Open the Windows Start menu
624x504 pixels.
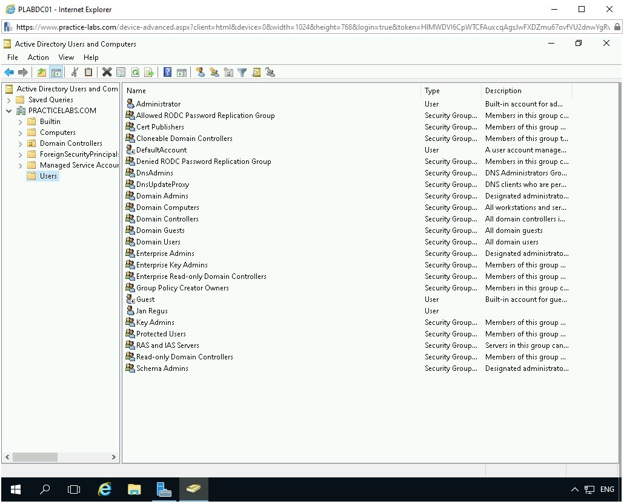click(16, 489)
